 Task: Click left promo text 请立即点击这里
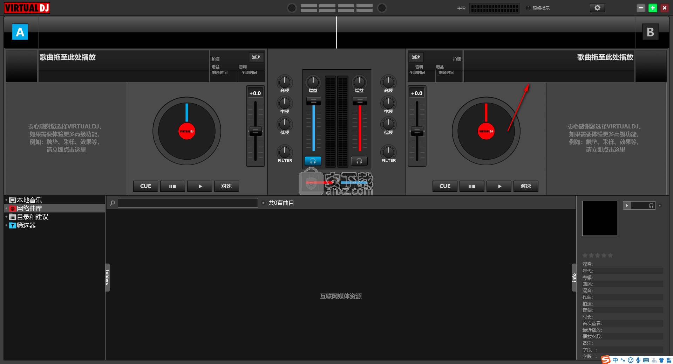click(x=66, y=149)
